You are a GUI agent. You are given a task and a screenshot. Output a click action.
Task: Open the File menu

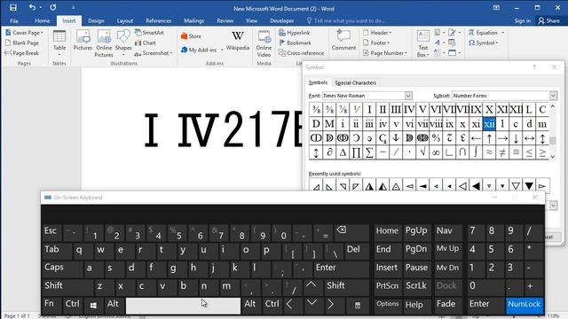coord(14,20)
